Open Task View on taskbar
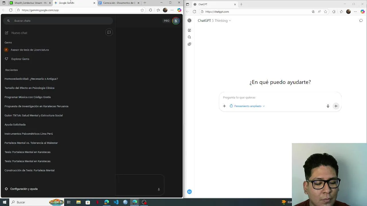The width and height of the screenshot is (367, 206). 69,202
